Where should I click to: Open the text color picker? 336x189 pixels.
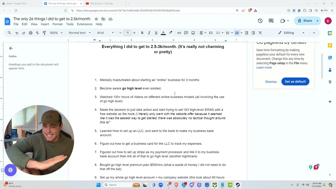(x=163, y=33)
